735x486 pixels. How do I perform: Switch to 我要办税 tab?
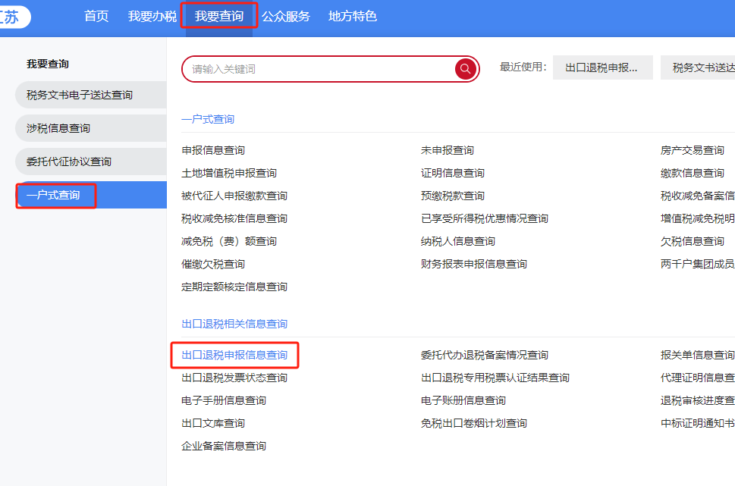(x=152, y=16)
